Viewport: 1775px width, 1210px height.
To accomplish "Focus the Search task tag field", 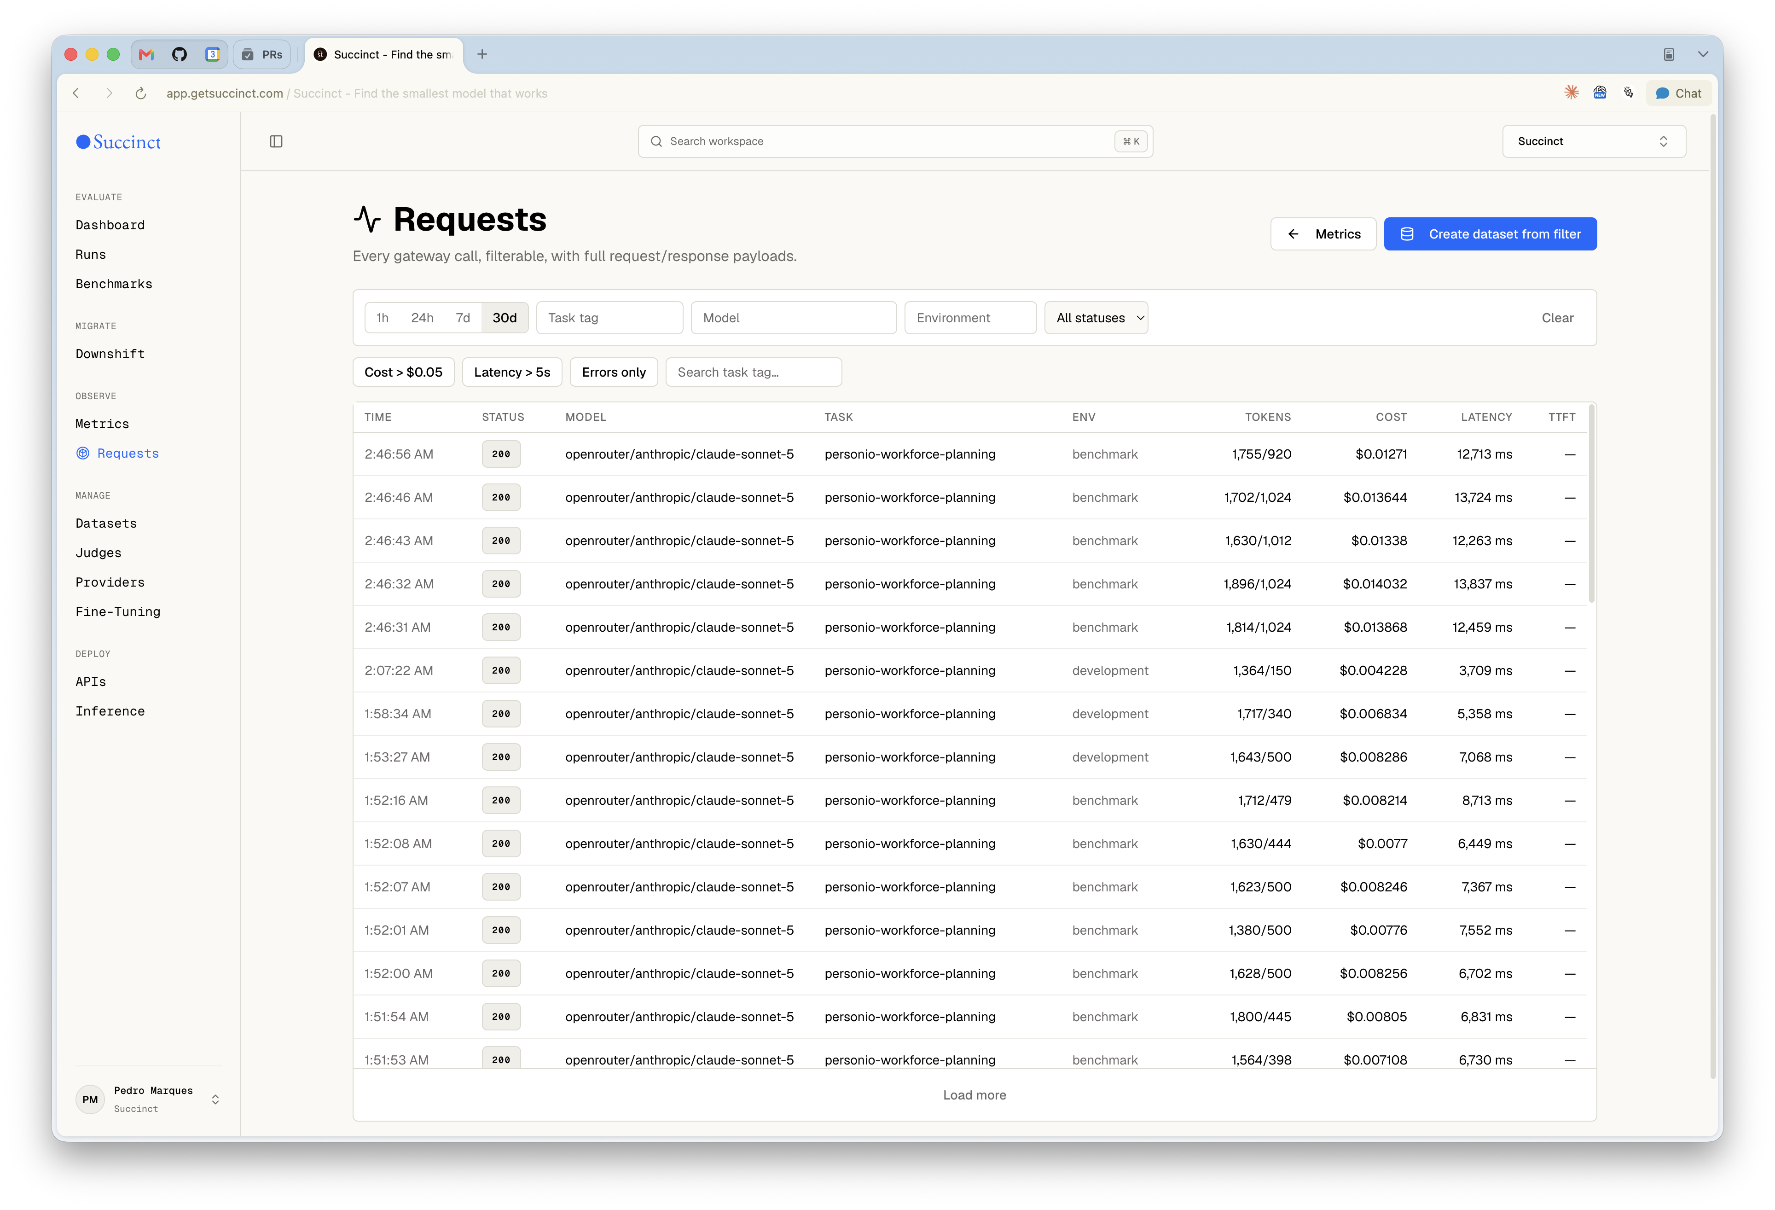I will click(x=754, y=372).
